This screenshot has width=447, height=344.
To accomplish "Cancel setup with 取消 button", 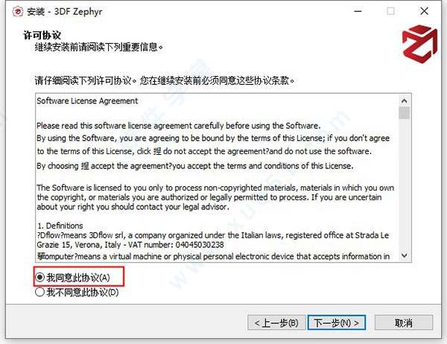I will click(x=403, y=322).
